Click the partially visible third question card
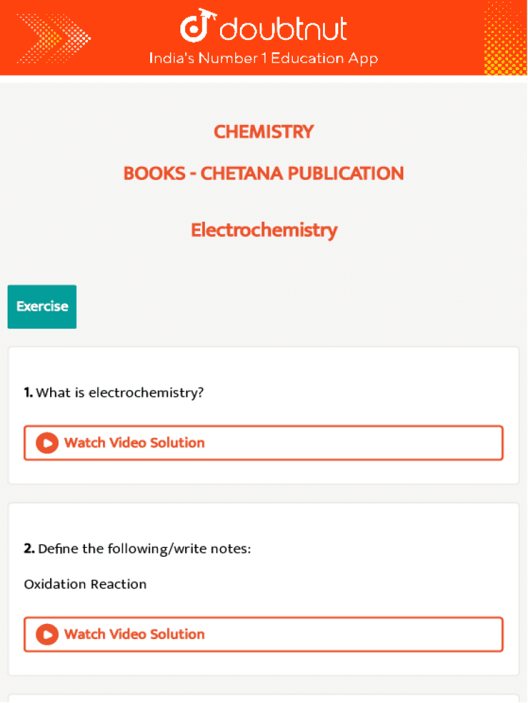This screenshot has height=703, width=528. pyautogui.click(x=263, y=698)
